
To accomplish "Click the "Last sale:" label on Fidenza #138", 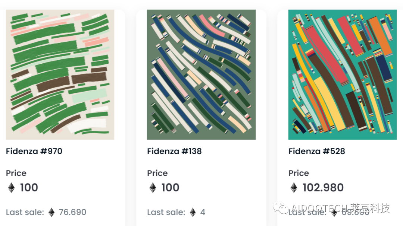I will (x=166, y=212).
